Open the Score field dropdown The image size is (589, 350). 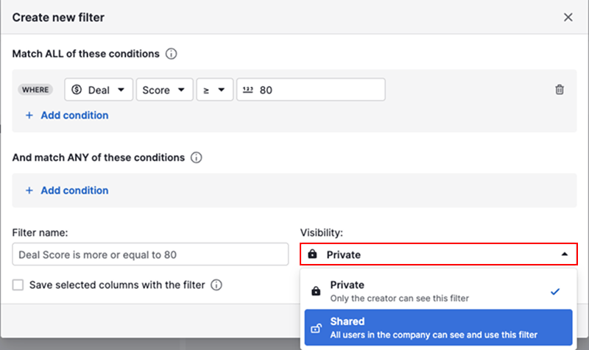pyautogui.click(x=163, y=90)
